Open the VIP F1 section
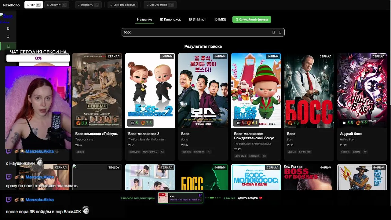This screenshot has height=220, width=391. [34, 5]
